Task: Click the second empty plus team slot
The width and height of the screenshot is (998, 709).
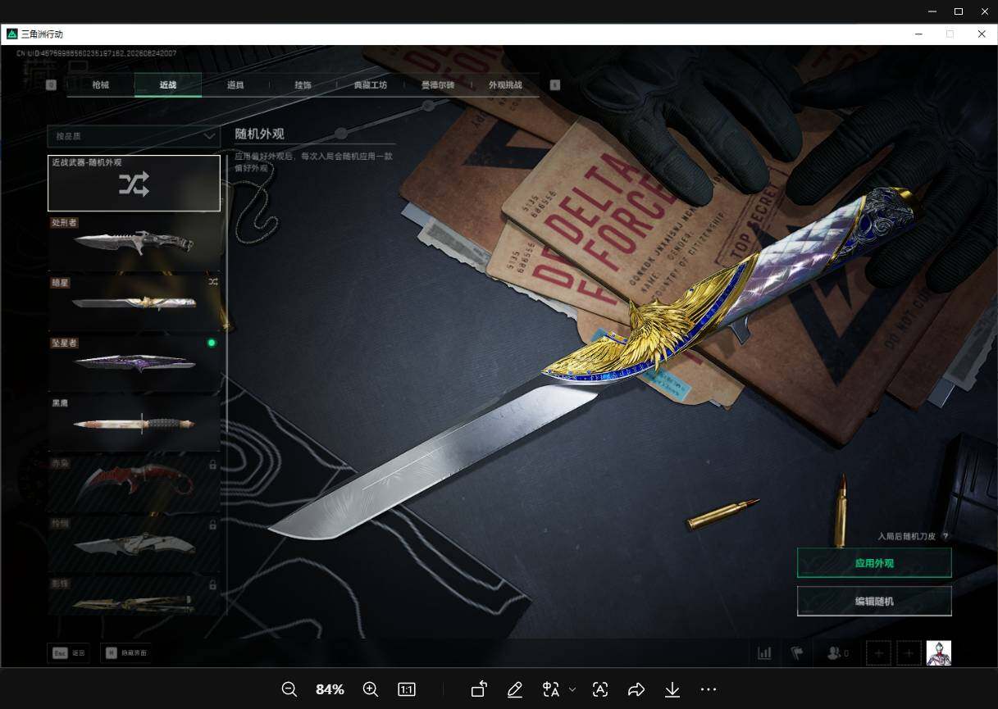Action: [x=909, y=653]
